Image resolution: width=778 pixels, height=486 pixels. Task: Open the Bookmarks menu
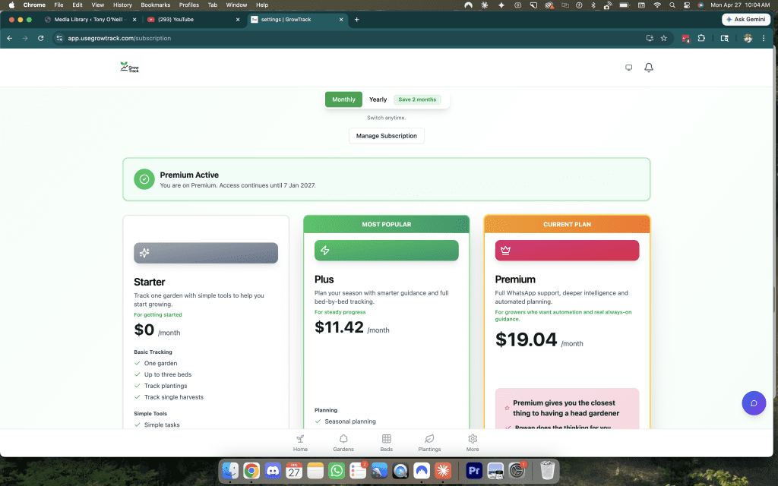(x=155, y=5)
